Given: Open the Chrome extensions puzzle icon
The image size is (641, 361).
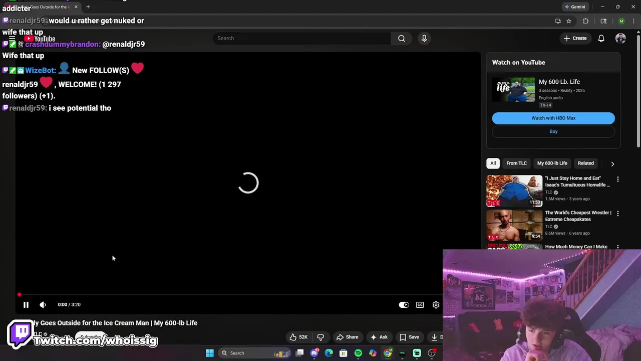Looking at the screenshot, I should click(585, 21).
